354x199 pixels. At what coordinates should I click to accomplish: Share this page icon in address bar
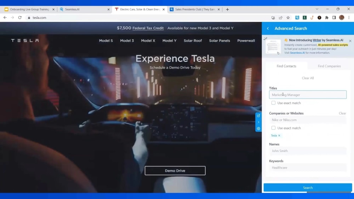tap(281, 18)
